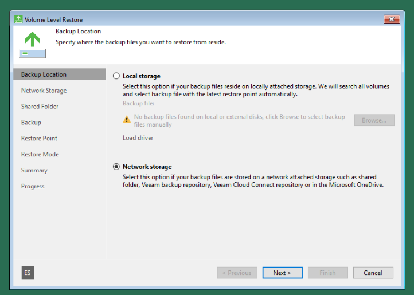
Task: Click the < Previous button
Action: (x=237, y=273)
